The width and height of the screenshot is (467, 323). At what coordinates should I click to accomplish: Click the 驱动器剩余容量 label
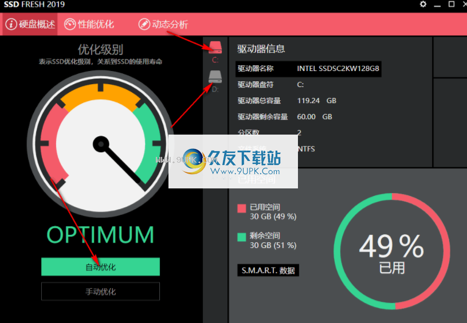point(262,117)
